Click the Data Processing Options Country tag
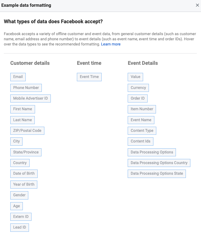Image resolution: width=201 pixels, height=235 pixels. click(159, 163)
